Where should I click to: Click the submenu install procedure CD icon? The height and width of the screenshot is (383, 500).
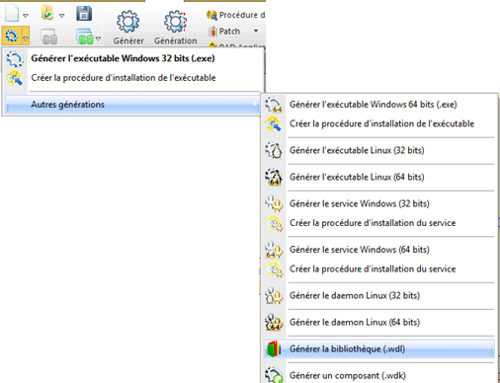(x=274, y=124)
